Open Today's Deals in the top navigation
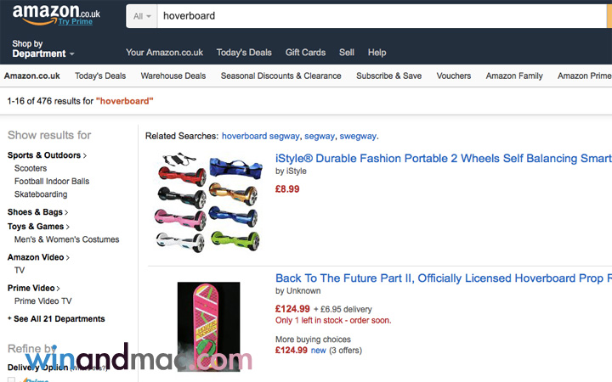Screen dimensions: 612x382 tap(244, 53)
